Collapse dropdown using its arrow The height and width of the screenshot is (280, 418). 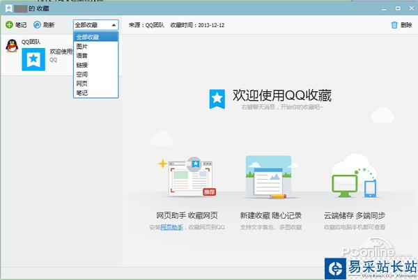pyautogui.click(x=114, y=25)
